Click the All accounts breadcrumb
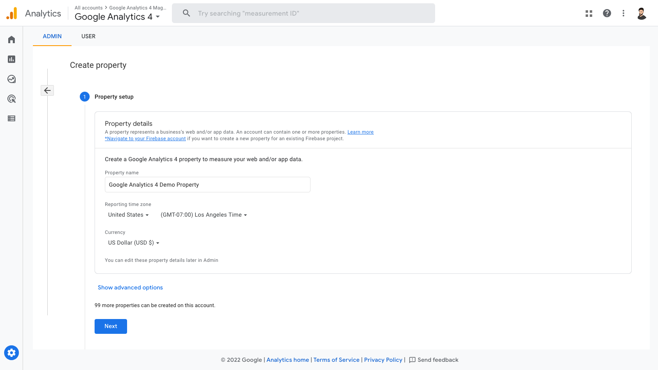Viewport: 658px width, 370px height. tap(88, 8)
